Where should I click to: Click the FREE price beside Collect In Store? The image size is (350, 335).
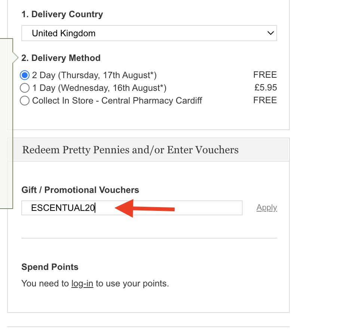[x=265, y=101]
